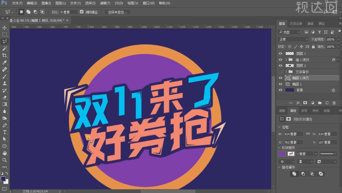Open the 文件(F) menu

[x=17, y=3]
